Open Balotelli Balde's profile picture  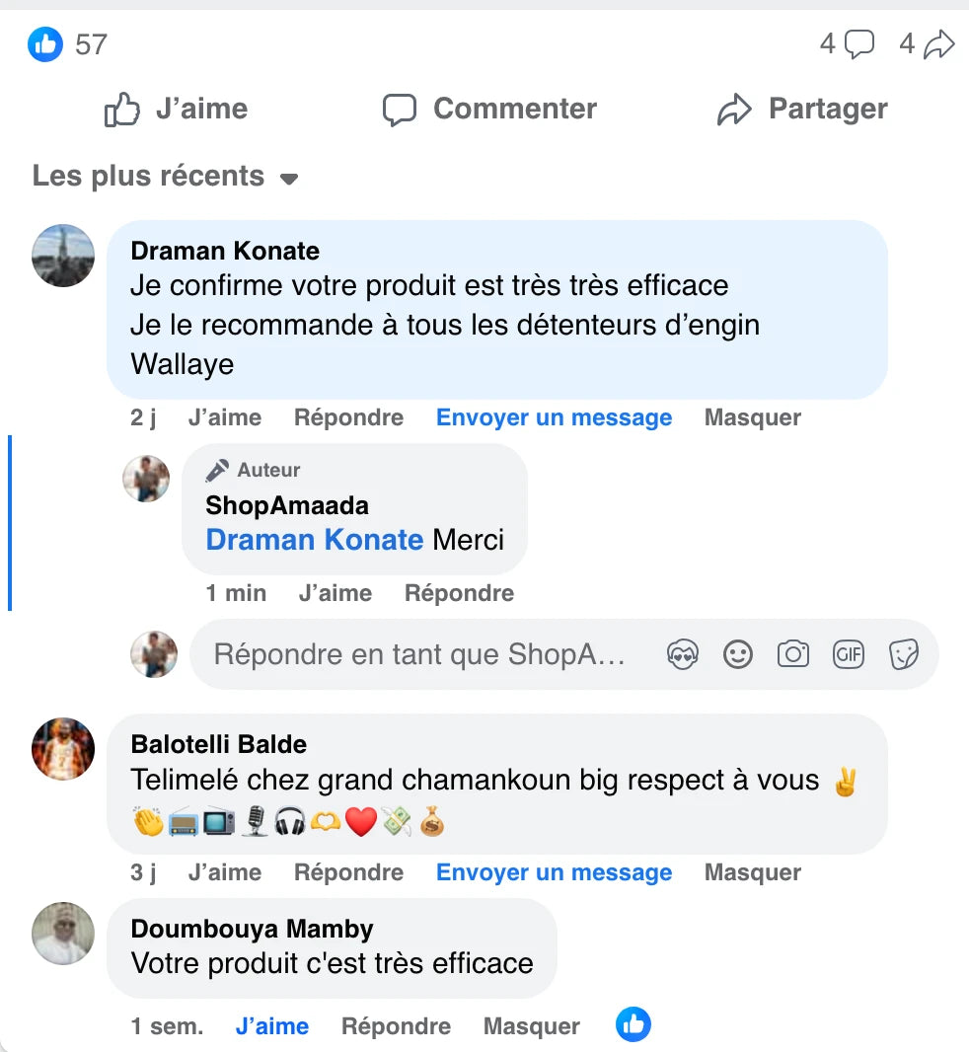click(x=63, y=749)
